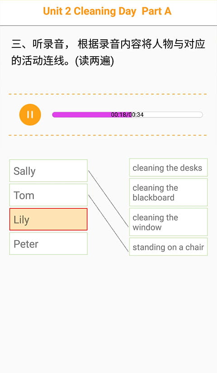Choose the Peter name box

coord(48,244)
